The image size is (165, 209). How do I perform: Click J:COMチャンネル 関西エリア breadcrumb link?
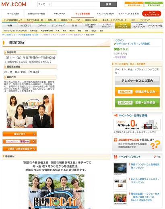click(71, 35)
